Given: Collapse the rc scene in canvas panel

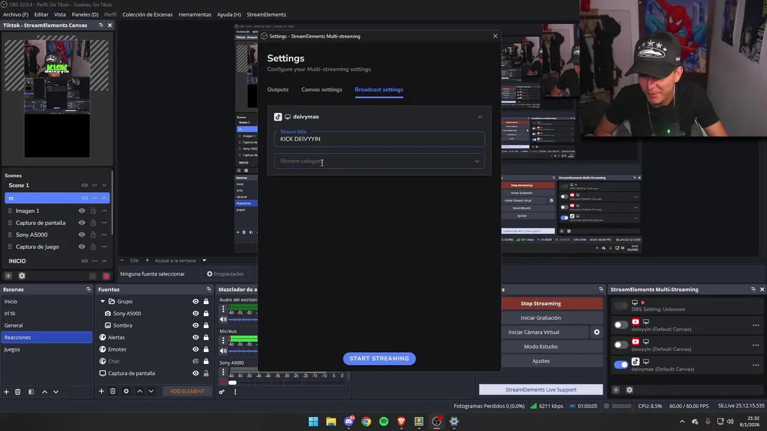Looking at the screenshot, I should (104, 198).
